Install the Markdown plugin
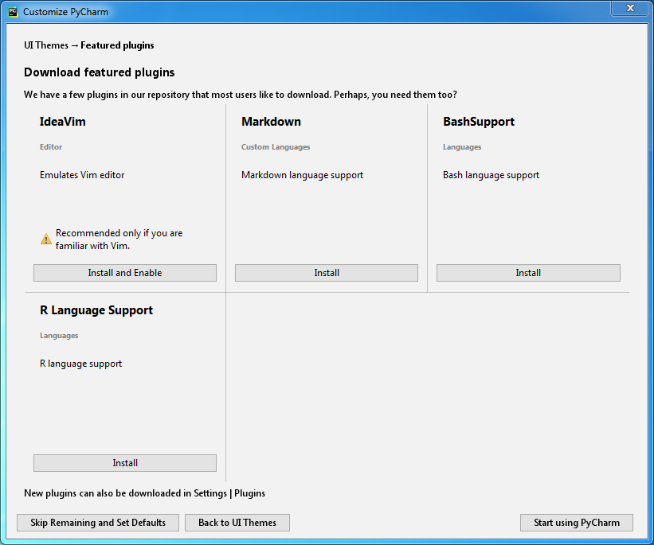Viewport: 654px width, 545px height. (326, 273)
